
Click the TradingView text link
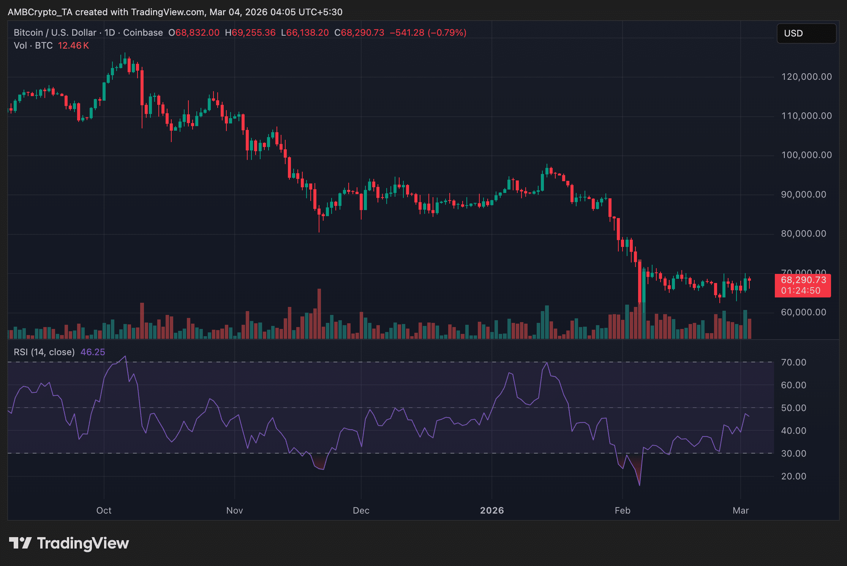(x=83, y=543)
